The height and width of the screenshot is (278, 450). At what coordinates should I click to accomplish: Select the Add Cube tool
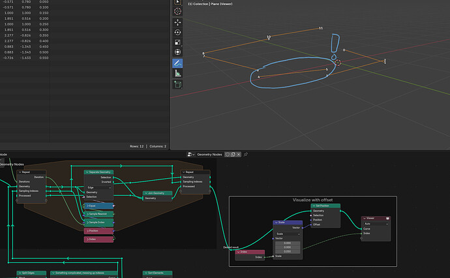tap(177, 84)
